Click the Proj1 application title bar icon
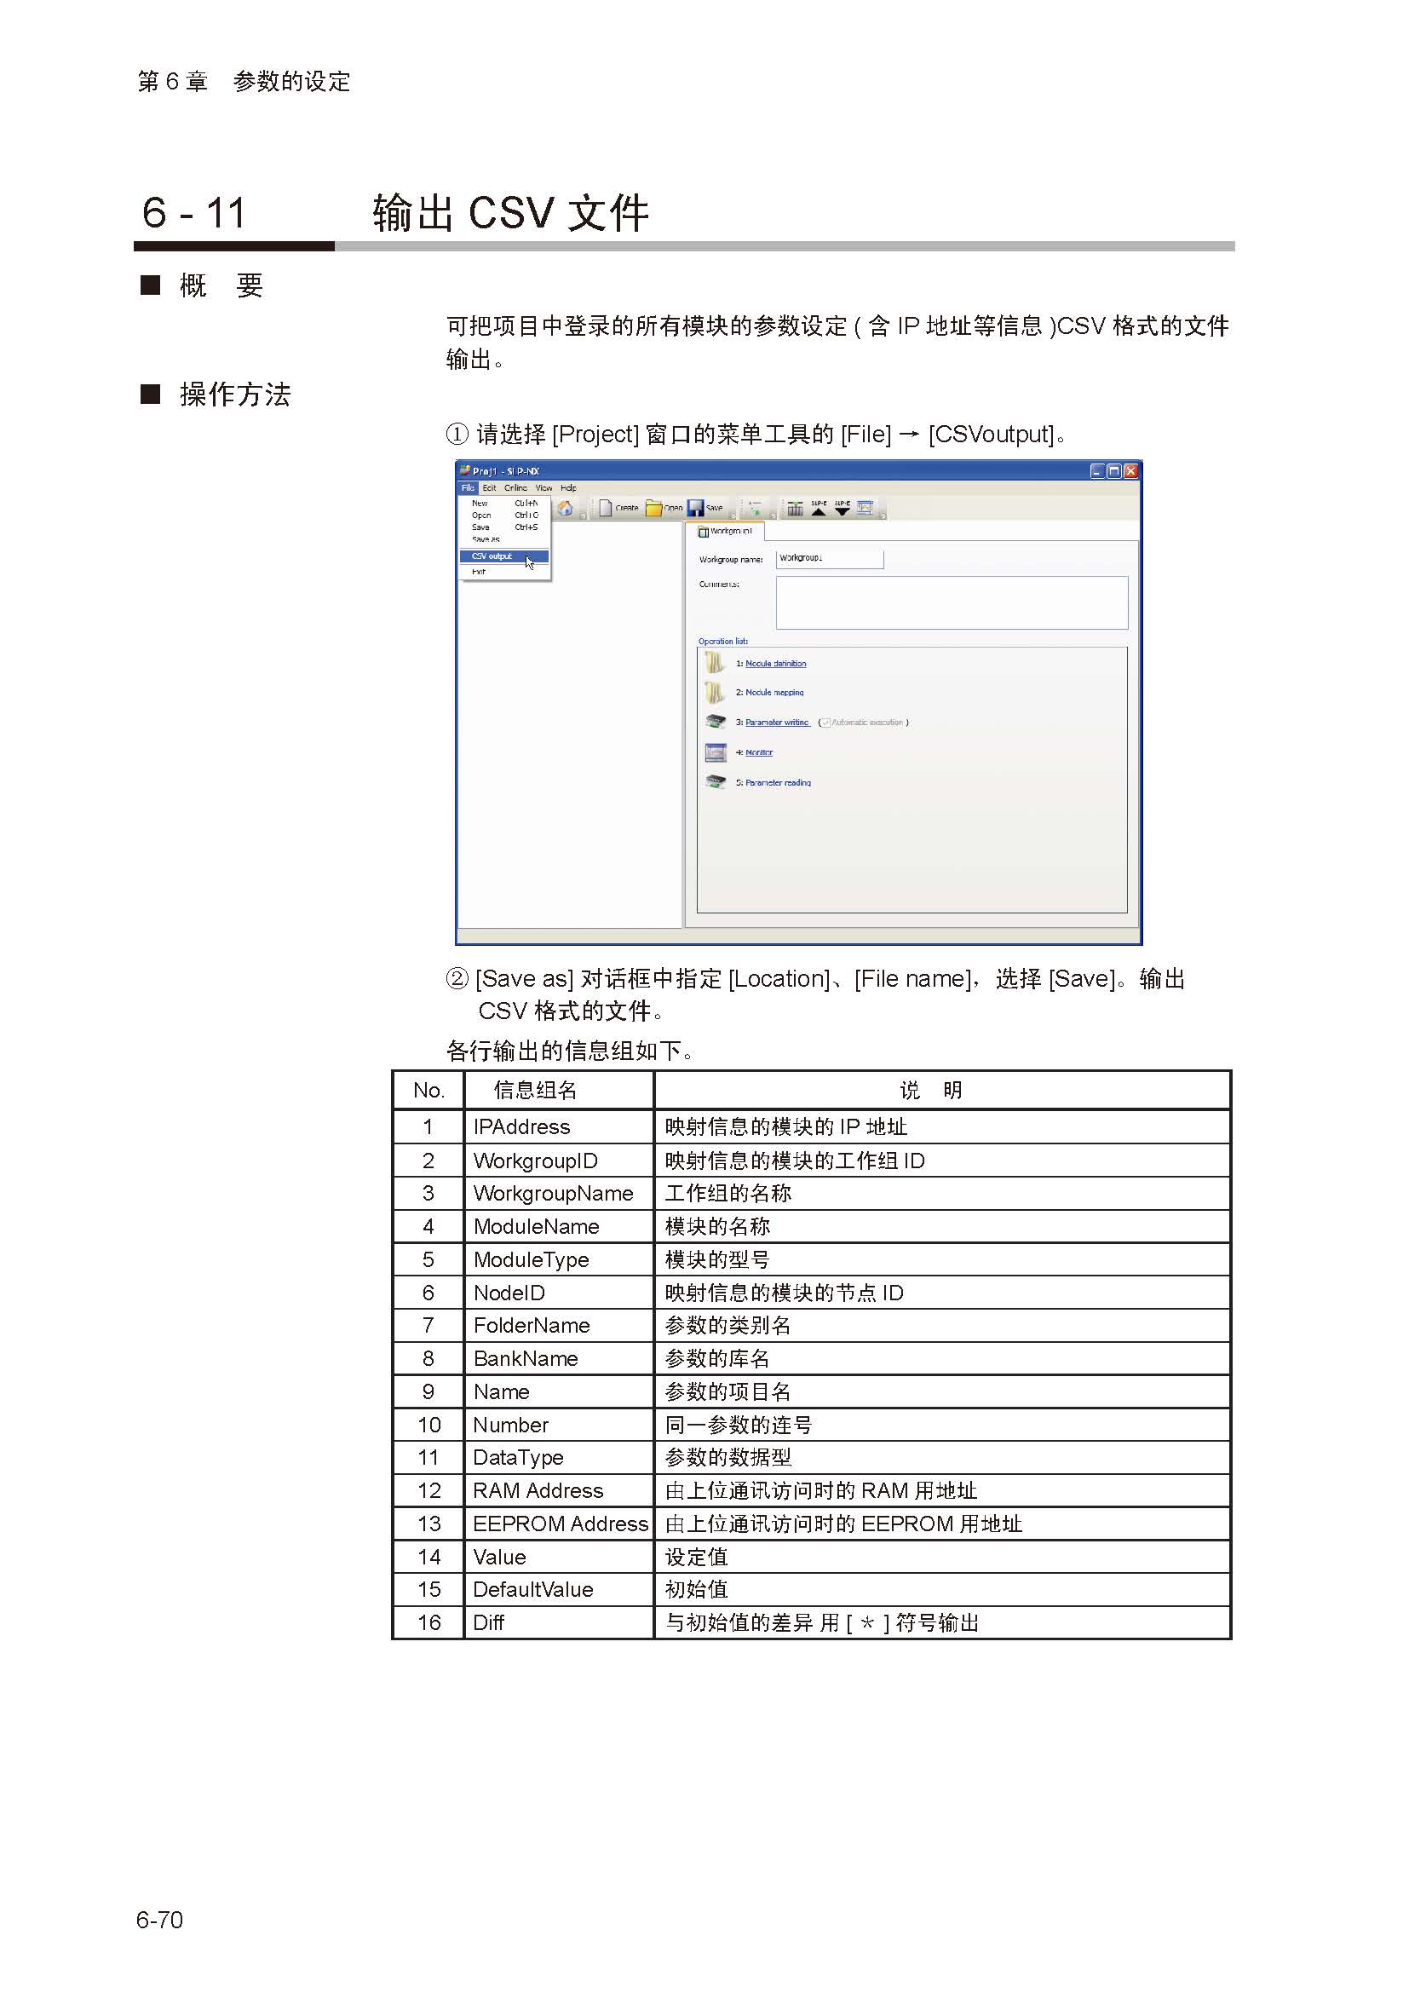The height and width of the screenshot is (1993, 1409). [x=465, y=470]
